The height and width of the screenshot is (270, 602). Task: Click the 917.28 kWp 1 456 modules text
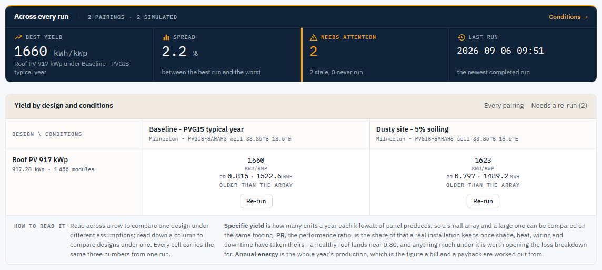53,169
